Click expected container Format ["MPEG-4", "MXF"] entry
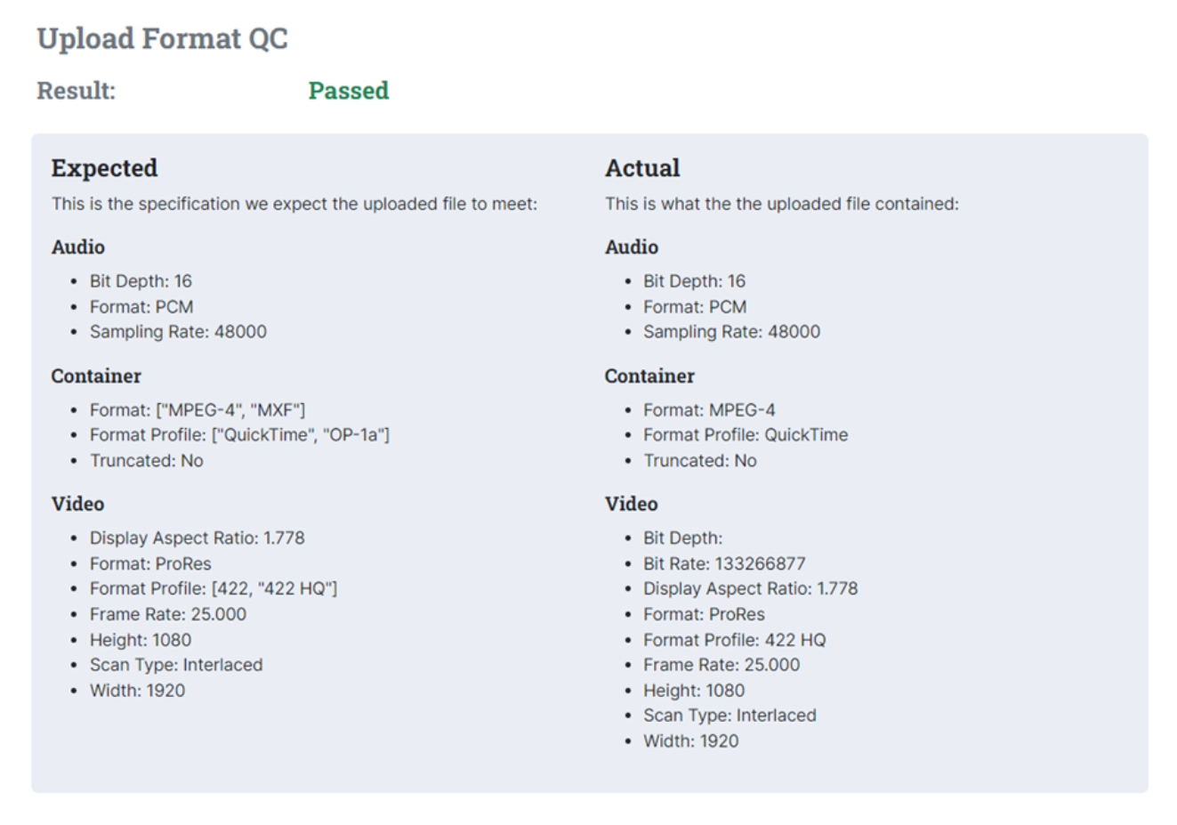 pyautogui.click(x=198, y=410)
